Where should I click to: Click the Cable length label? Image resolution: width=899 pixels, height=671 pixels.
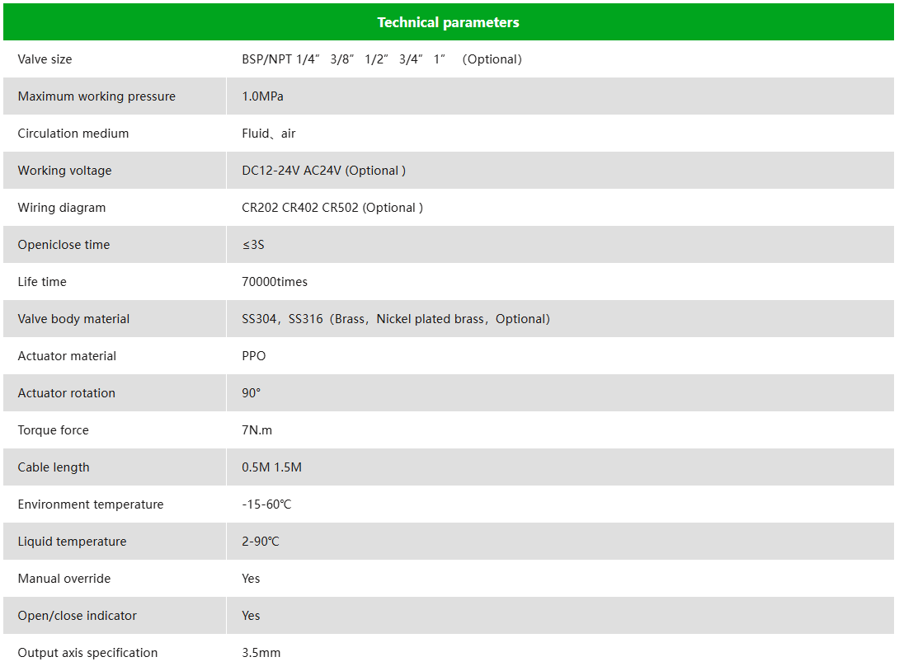tap(54, 467)
